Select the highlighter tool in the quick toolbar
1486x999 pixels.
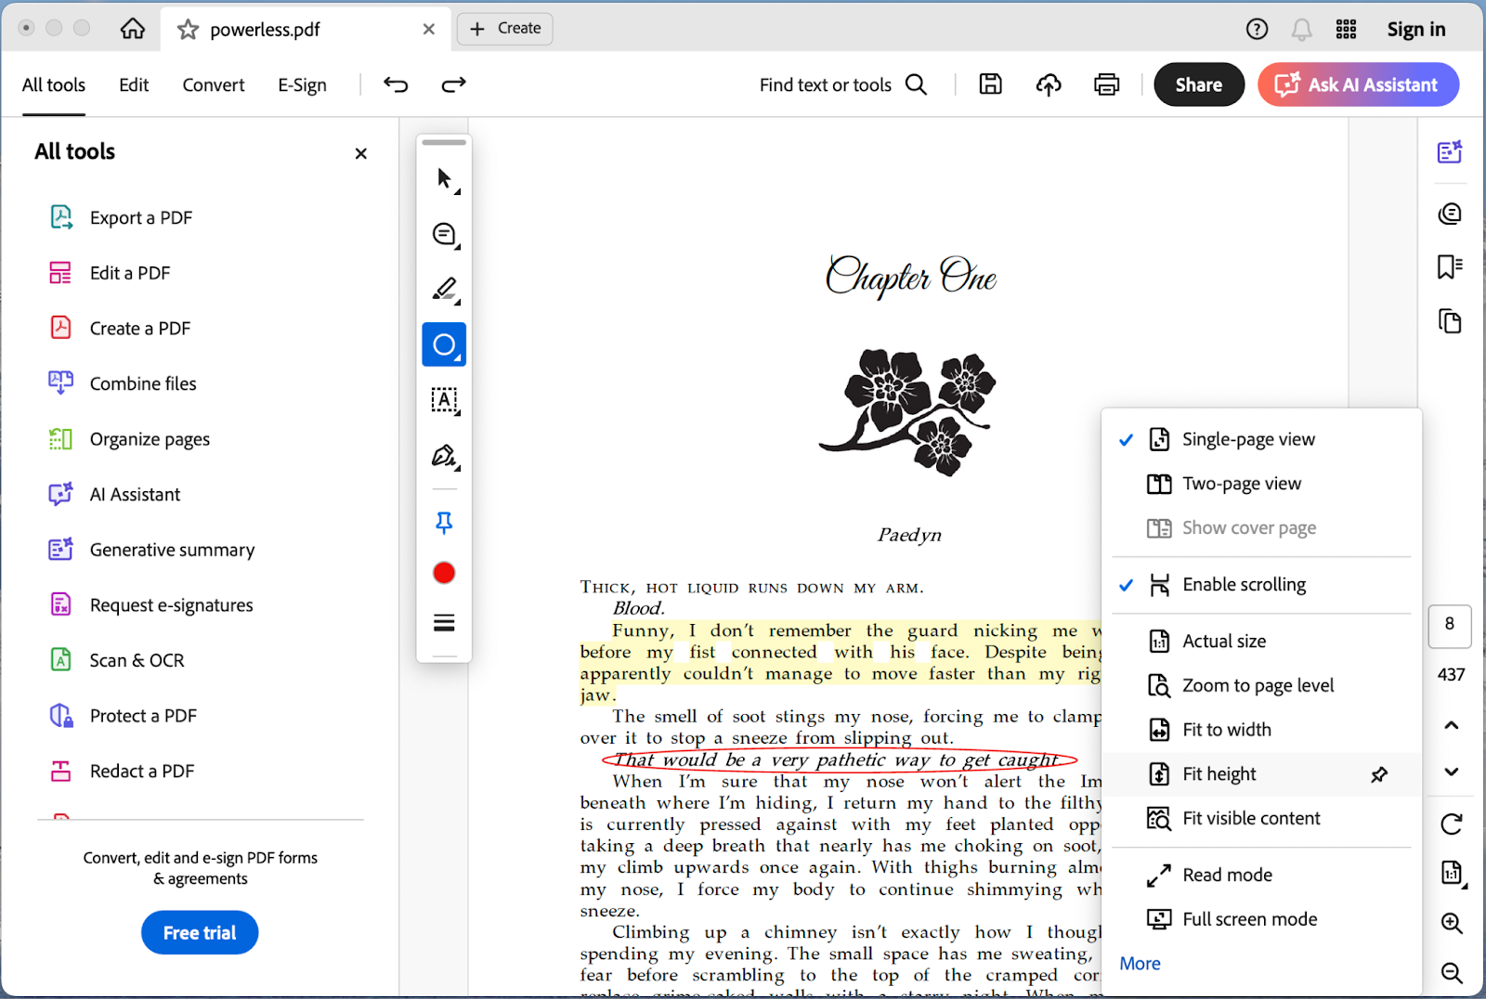point(444,289)
